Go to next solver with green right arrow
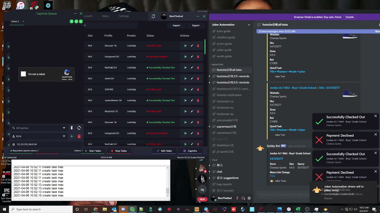380x213 pixels. tap(81, 21)
